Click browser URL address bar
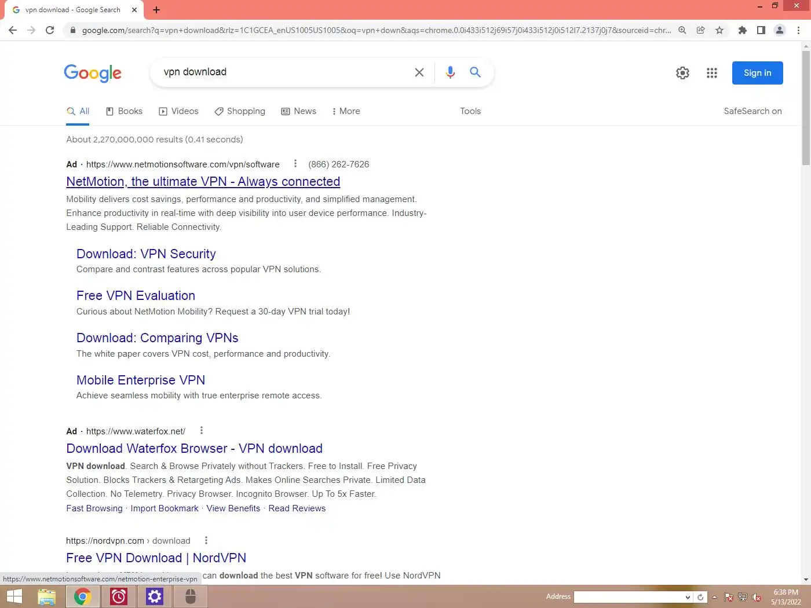The width and height of the screenshot is (811, 608). (377, 30)
